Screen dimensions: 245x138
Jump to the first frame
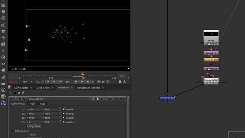click(48, 82)
